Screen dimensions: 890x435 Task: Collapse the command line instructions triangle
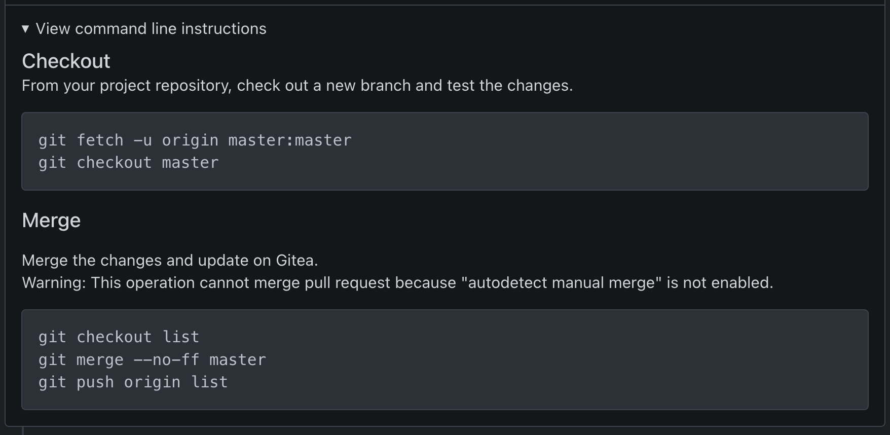[x=25, y=29]
